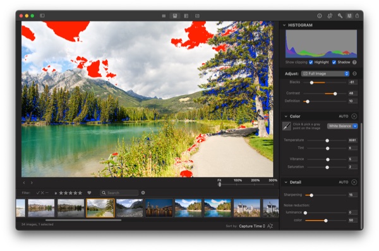Switch to split compare view layout
The height and width of the screenshot is (251, 379).
186,16
